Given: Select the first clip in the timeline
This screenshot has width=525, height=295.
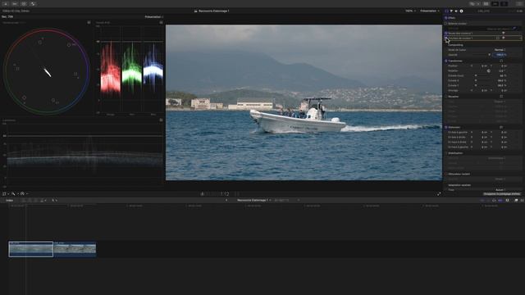Looking at the screenshot, I should [x=31, y=249].
